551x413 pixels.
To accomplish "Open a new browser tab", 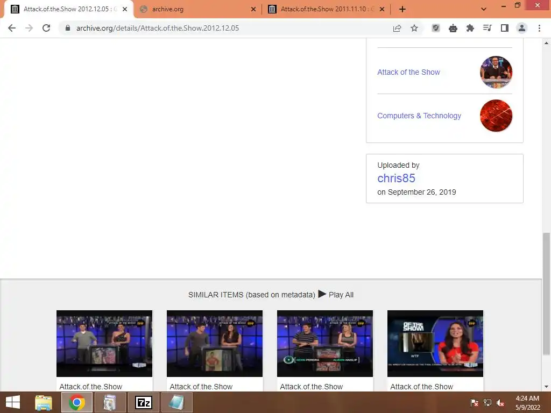I will 402,9.
